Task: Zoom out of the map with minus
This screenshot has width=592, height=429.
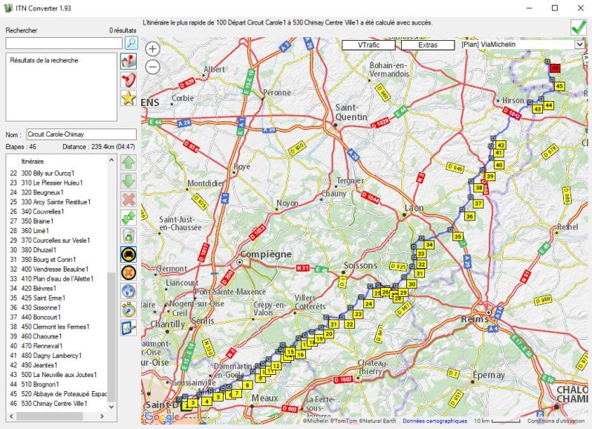Action: (x=152, y=67)
